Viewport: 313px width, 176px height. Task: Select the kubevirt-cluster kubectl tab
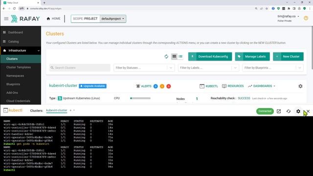coord(57,110)
